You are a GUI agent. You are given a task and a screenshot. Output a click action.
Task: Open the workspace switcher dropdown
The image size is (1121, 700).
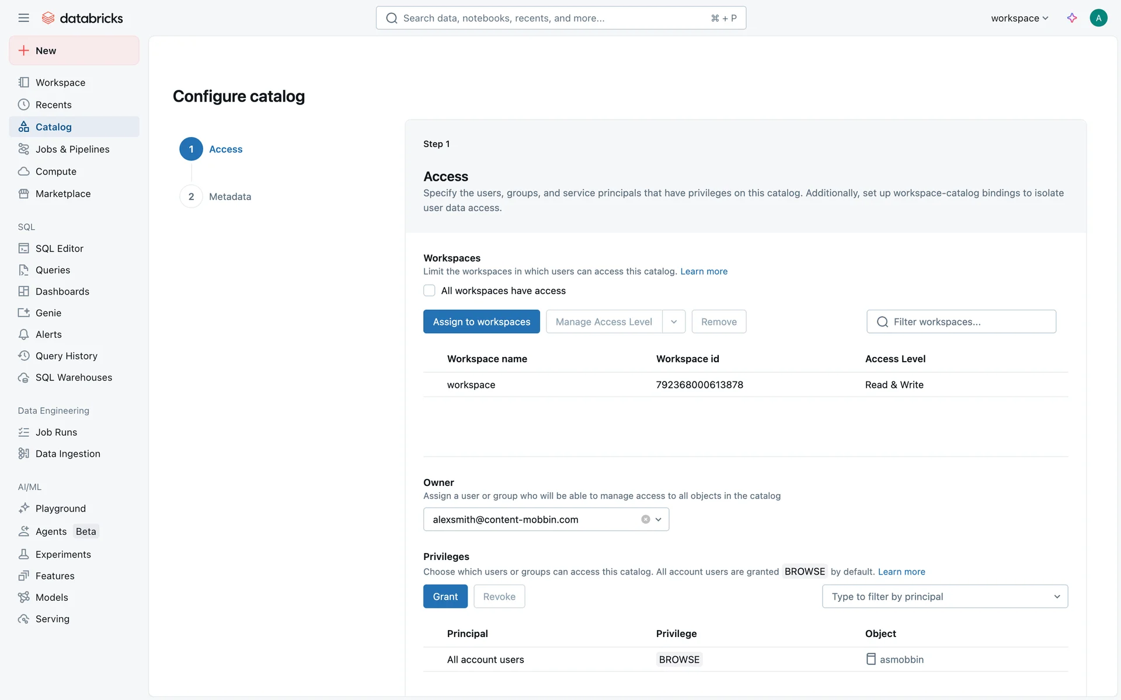pos(1019,18)
